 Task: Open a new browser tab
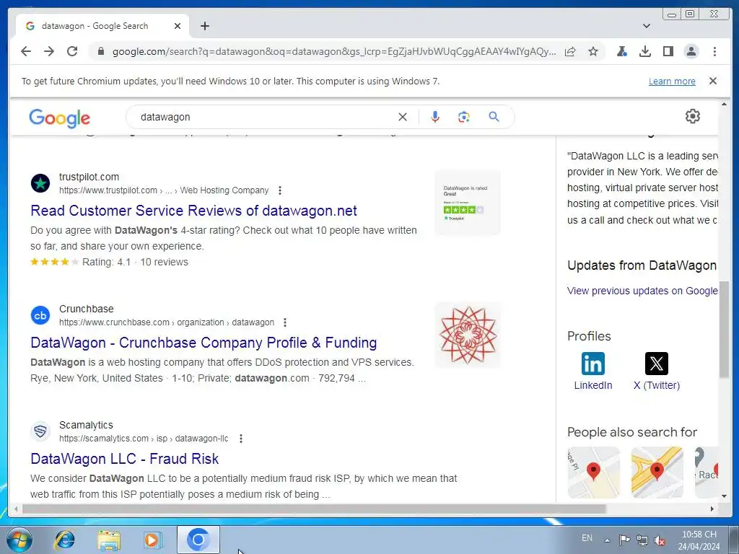(x=204, y=26)
